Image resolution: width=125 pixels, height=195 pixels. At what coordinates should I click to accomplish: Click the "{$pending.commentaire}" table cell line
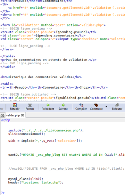pyautogui.click(x=43, y=35)
